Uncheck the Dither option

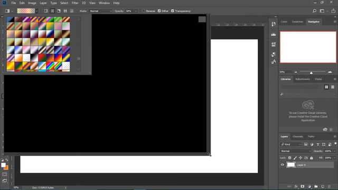pyautogui.click(x=159, y=11)
